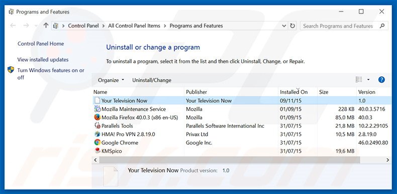Click the change view layout icon
Screen dimensions: 397x194
coord(359,80)
